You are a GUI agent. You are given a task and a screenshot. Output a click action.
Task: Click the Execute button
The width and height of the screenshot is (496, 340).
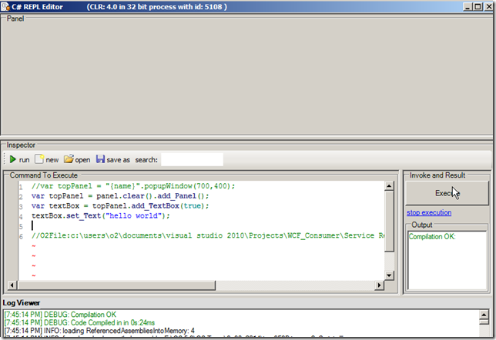click(447, 193)
